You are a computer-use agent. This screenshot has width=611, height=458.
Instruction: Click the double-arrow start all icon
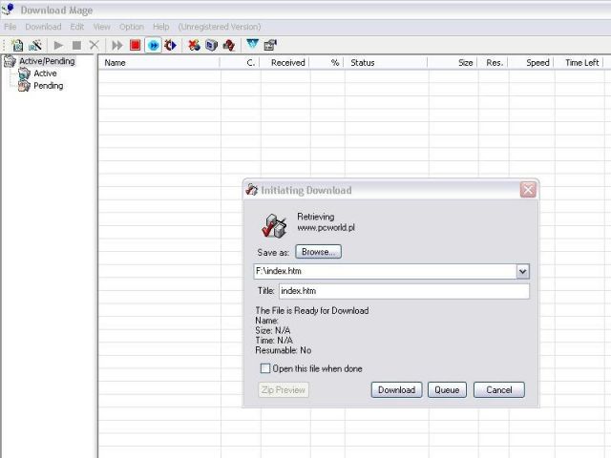tap(117, 45)
